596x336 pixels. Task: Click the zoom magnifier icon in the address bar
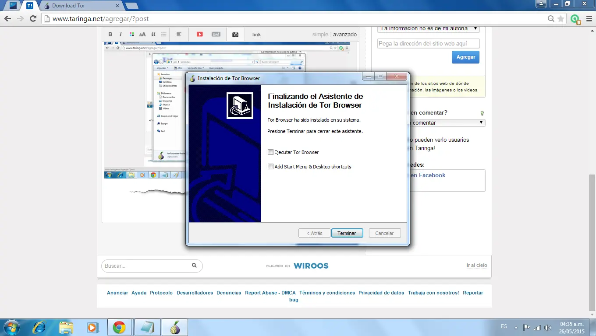pyautogui.click(x=551, y=19)
